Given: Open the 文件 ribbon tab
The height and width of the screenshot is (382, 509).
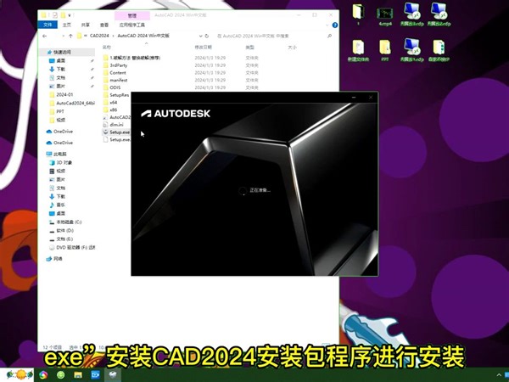Looking at the screenshot, I should (48, 25).
